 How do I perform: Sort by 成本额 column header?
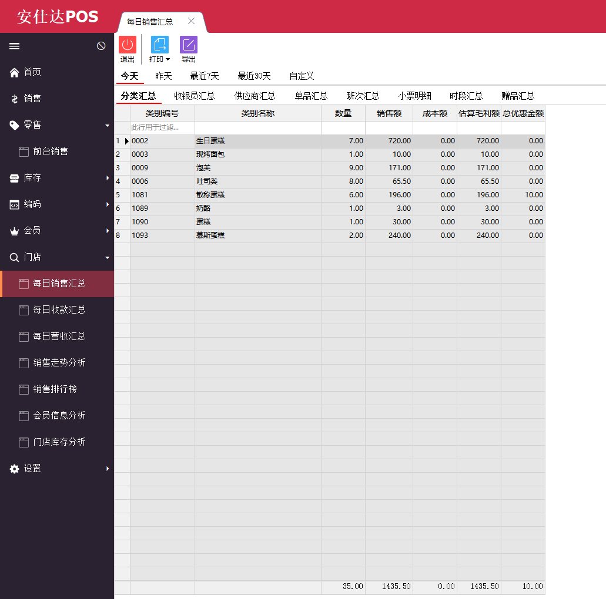pos(435,113)
